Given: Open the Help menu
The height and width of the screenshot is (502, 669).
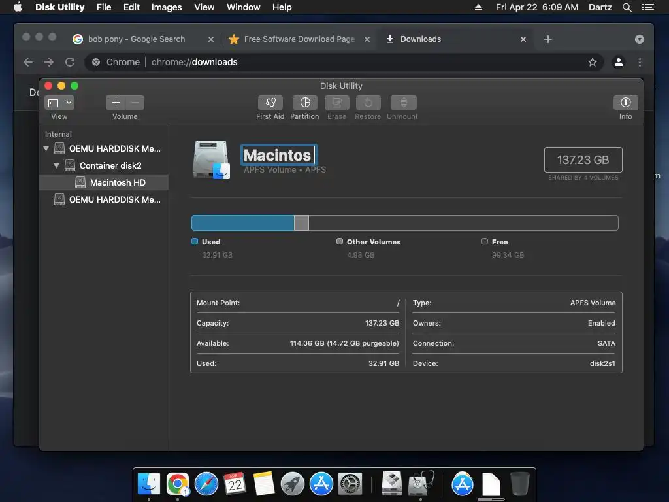Looking at the screenshot, I should 282,7.
